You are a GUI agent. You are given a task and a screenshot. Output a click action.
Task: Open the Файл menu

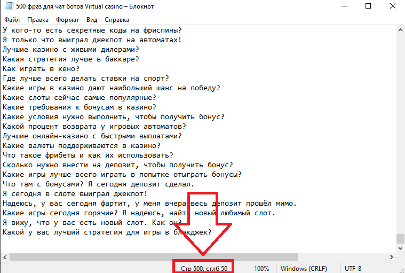click(12, 19)
